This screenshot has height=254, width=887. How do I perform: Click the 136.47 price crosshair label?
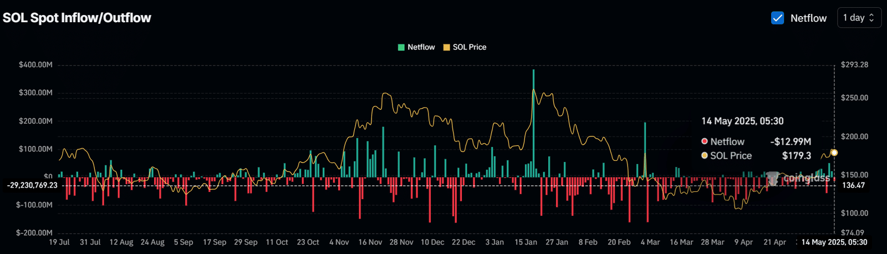[853, 185]
